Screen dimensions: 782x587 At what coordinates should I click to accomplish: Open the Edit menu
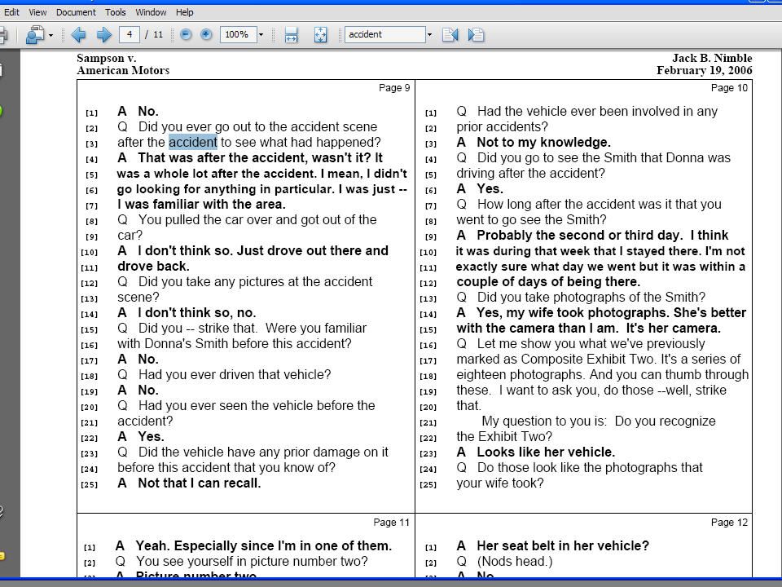point(11,12)
